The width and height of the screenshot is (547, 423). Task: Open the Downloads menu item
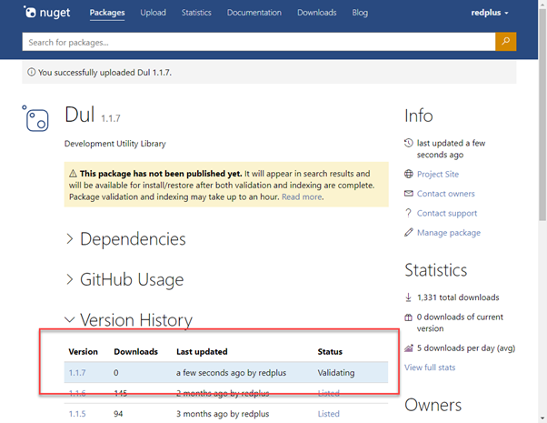tap(317, 13)
